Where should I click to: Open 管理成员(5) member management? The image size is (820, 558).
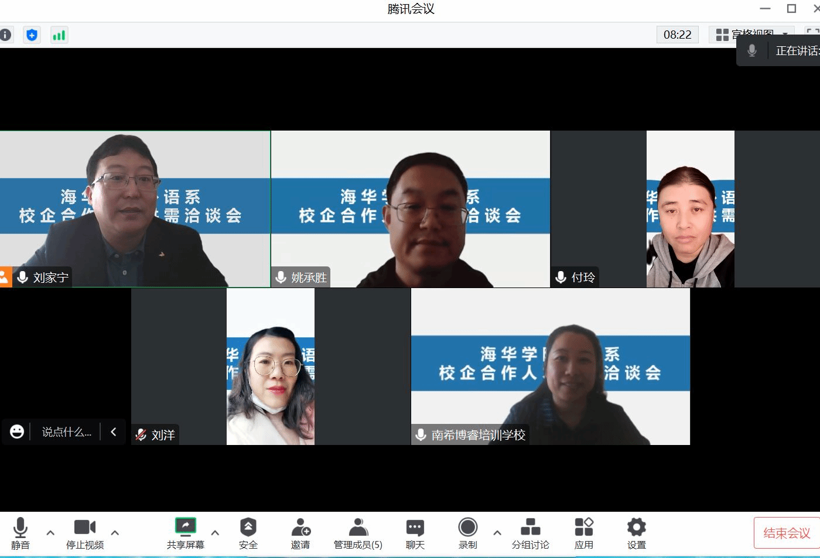[357, 533]
